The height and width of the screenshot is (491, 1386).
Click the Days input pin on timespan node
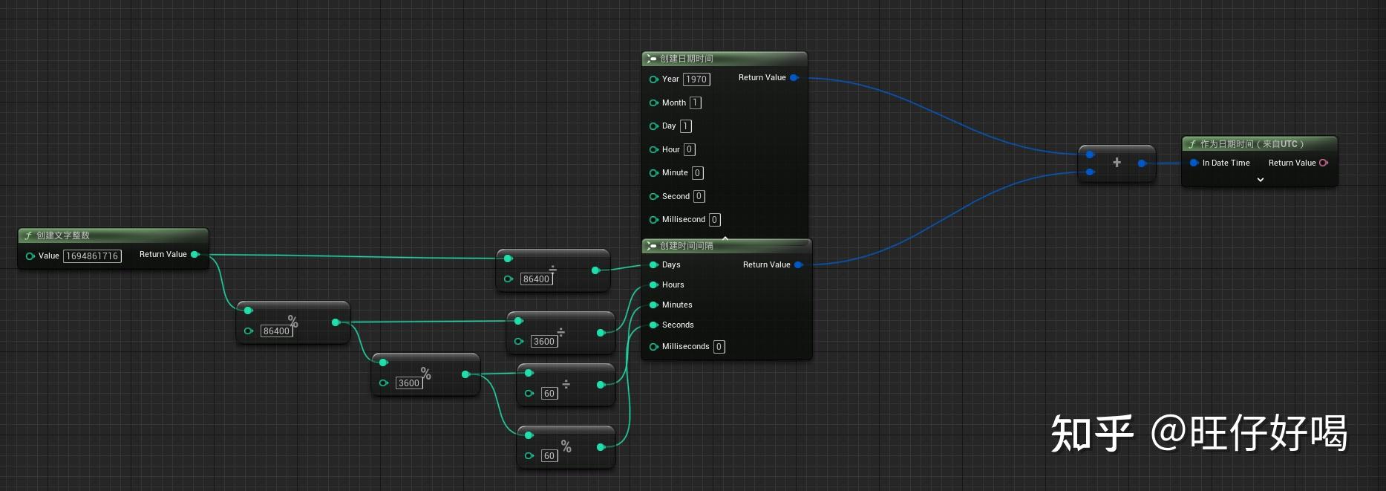[654, 265]
